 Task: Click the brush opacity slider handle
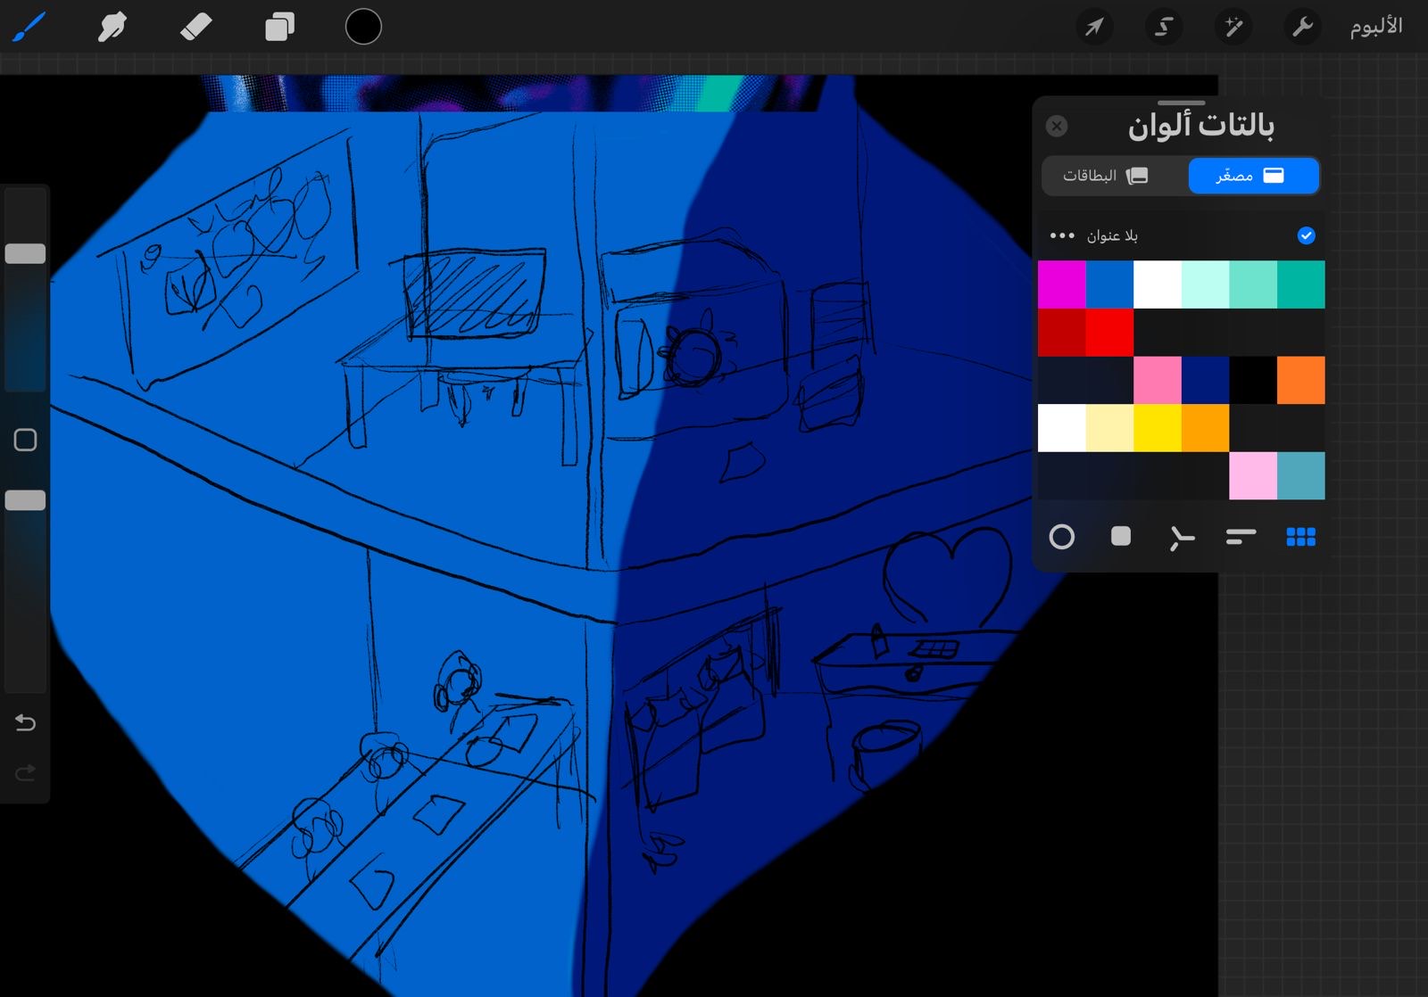[x=25, y=500]
